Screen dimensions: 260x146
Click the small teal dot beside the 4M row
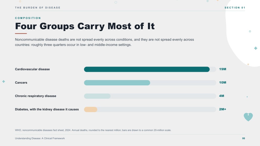247,97
